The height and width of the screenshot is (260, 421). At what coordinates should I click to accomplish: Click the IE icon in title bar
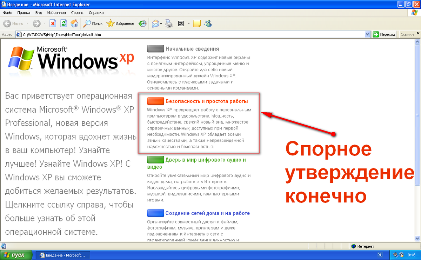(4, 4)
